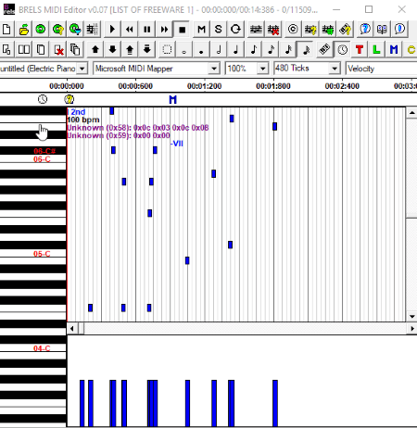The image size is (417, 428).
Task: Click the piano roll scroll down arrow
Action: [x=411, y=316]
